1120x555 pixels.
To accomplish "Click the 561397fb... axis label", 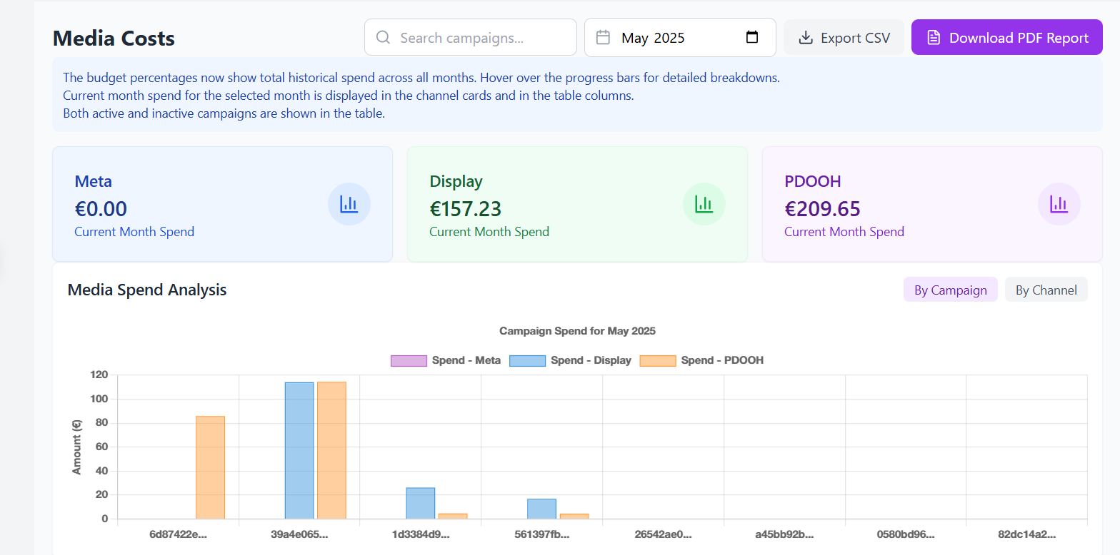I will 542,534.
